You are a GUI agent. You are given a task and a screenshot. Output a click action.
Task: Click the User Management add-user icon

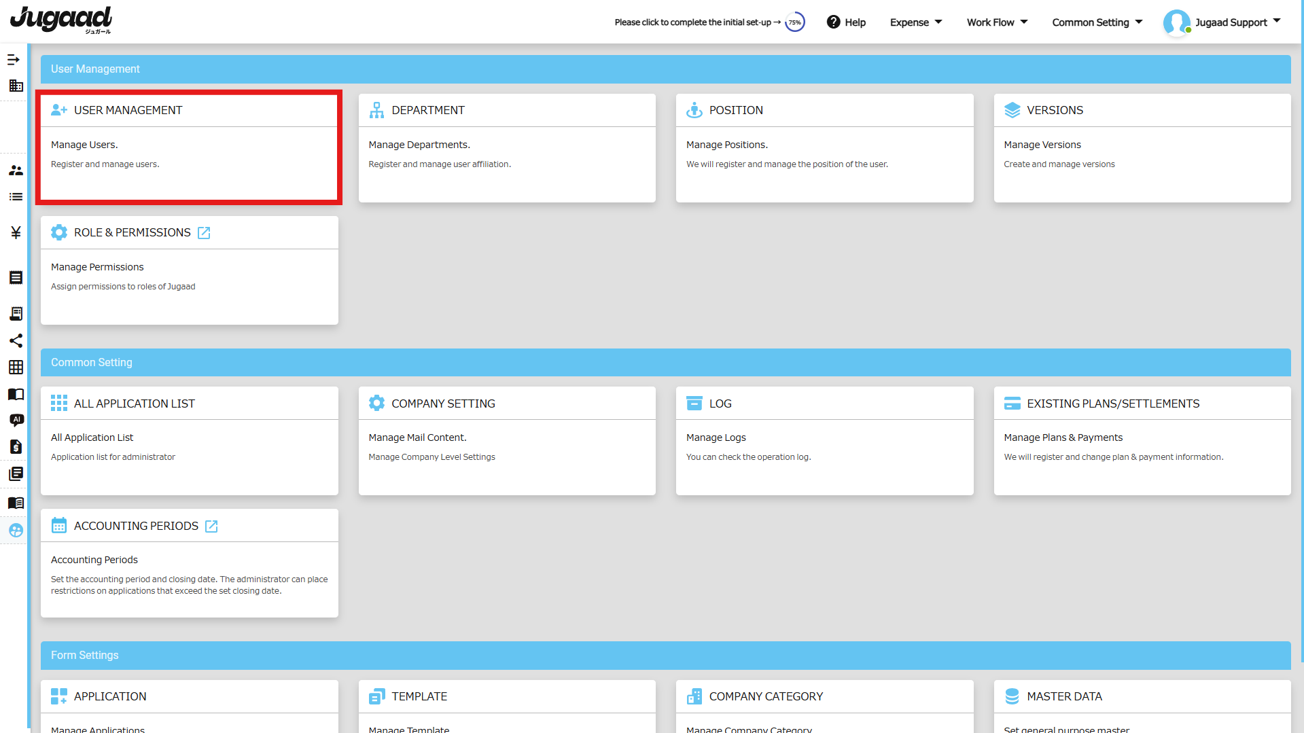click(x=59, y=110)
